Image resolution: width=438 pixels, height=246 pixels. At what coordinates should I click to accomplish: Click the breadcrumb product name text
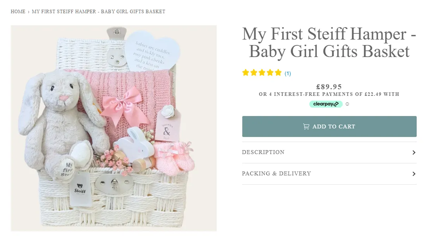[x=98, y=11]
